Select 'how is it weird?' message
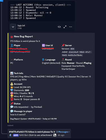The height and width of the screenshot is (140, 106). tap(18, 114)
